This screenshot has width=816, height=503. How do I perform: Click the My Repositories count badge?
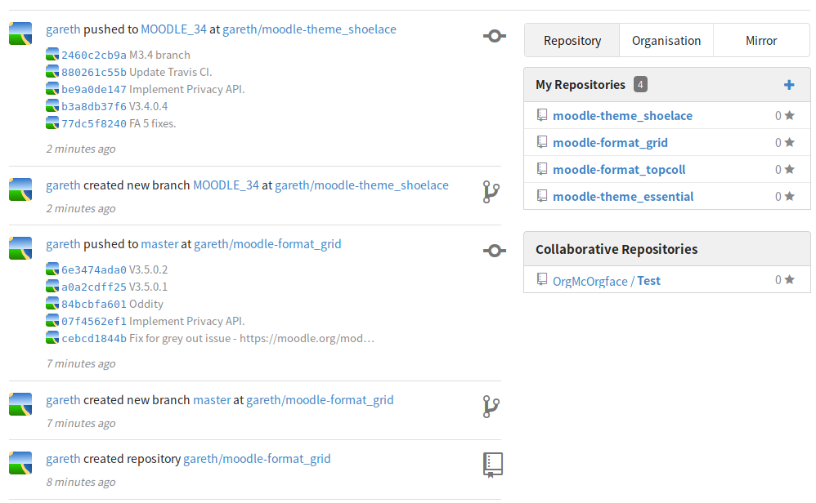[640, 84]
